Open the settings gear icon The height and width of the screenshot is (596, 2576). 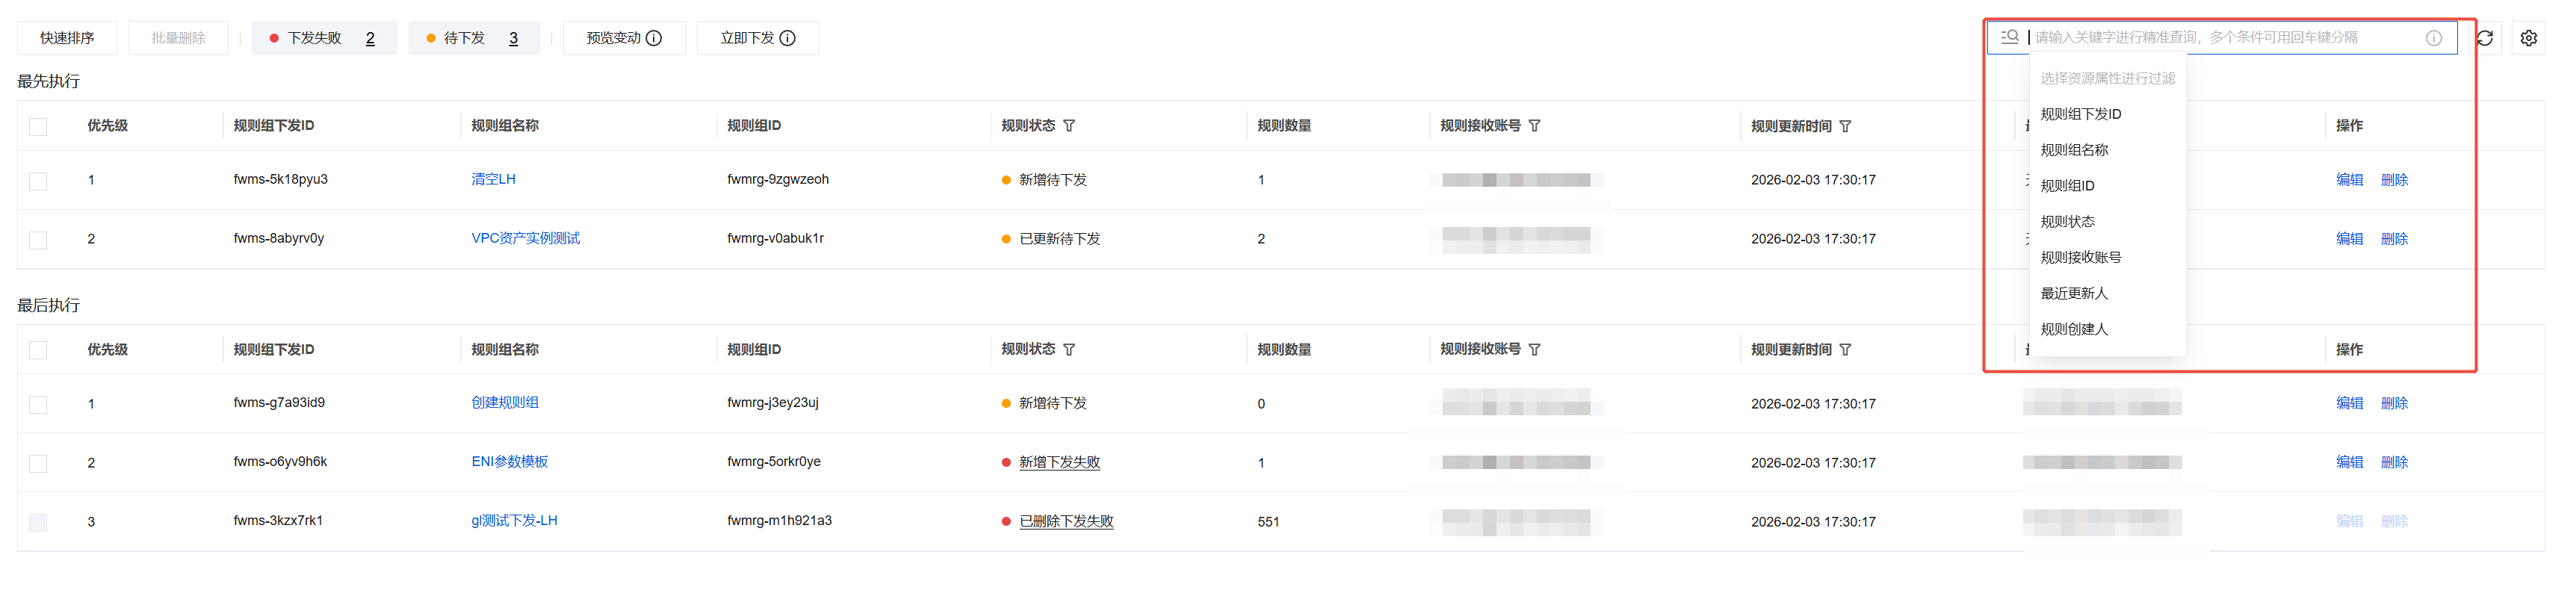coord(2528,38)
